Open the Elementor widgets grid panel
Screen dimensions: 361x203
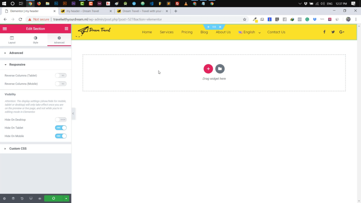click(x=66, y=29)
